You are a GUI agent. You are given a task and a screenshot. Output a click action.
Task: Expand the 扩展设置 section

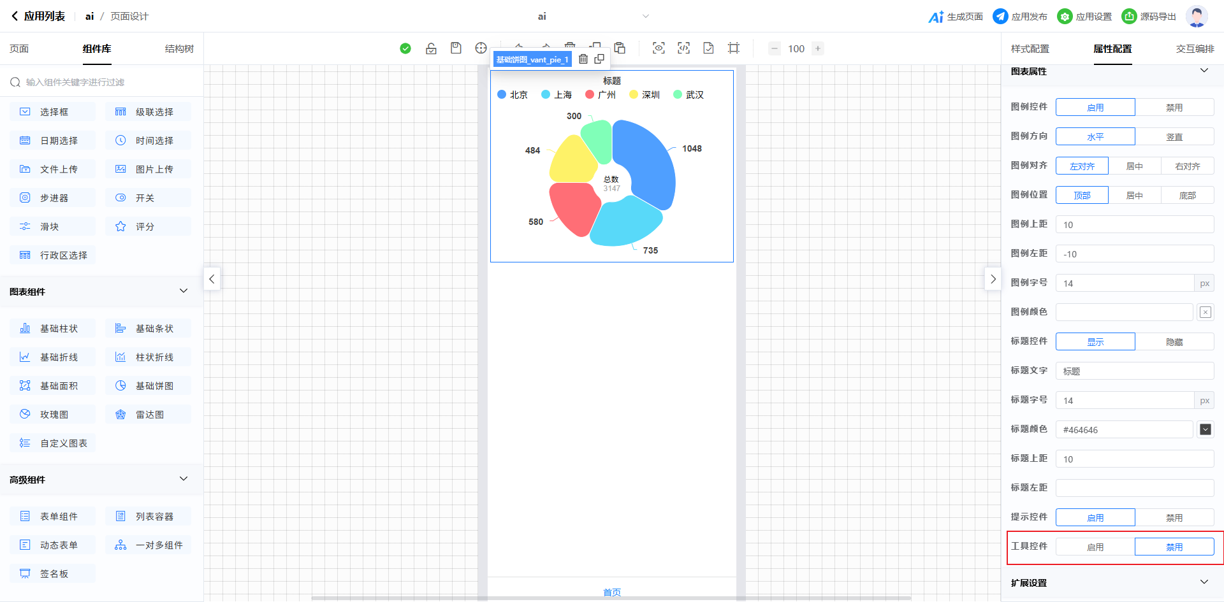1204,582
